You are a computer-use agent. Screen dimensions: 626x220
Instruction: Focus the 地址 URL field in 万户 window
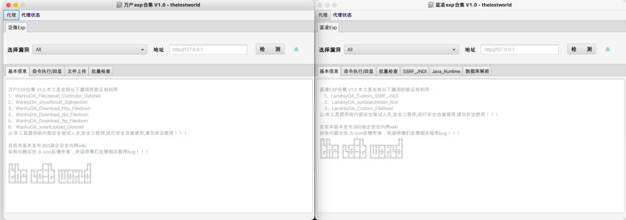(209, 50)
